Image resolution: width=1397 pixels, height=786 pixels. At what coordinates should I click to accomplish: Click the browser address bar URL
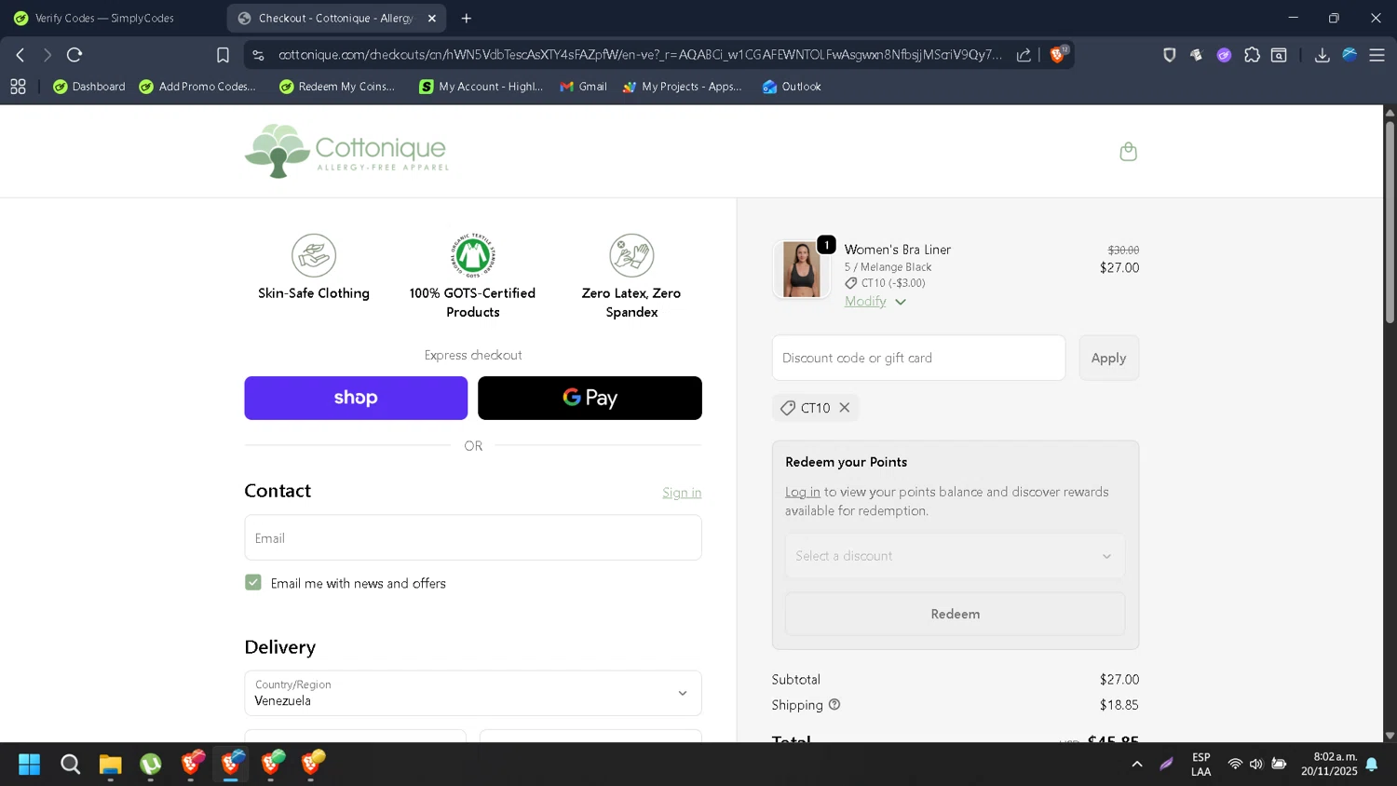point(640,55)
